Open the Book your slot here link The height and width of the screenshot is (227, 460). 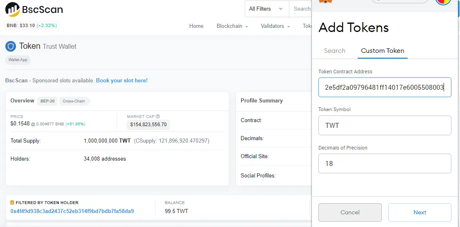(122, 80)
